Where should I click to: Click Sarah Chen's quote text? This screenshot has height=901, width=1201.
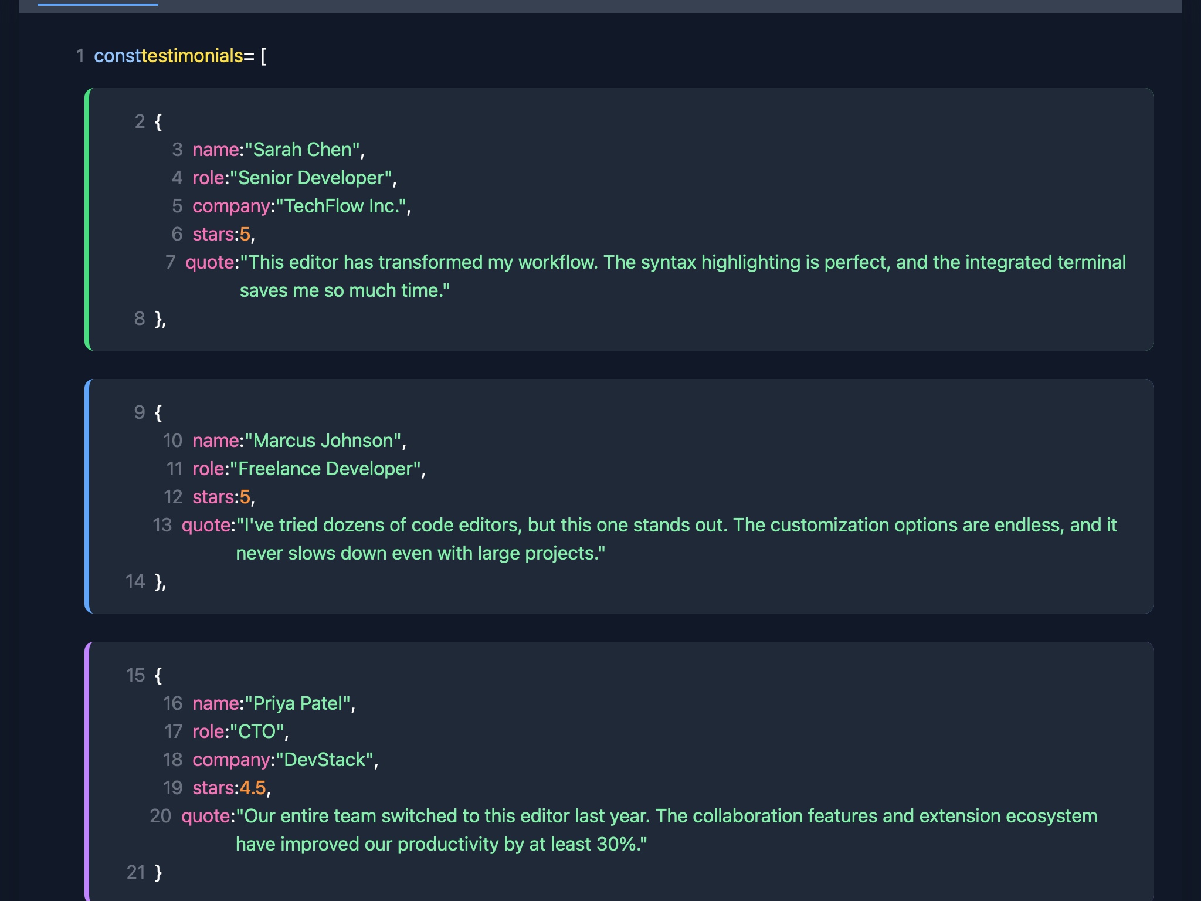point(645,262)
